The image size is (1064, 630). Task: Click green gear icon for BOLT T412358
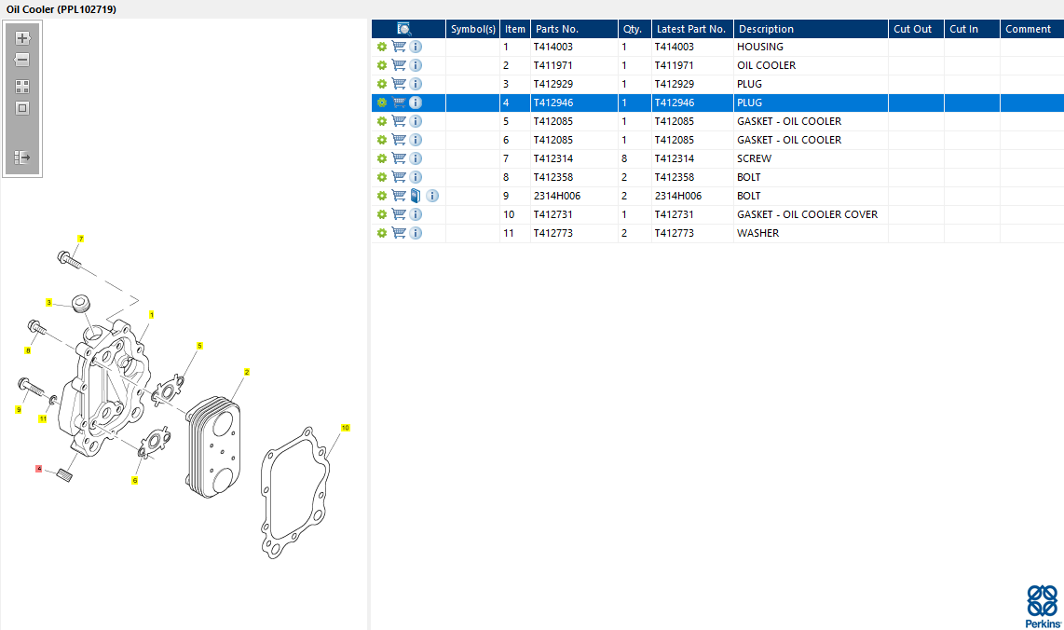[x=382, y=177]
